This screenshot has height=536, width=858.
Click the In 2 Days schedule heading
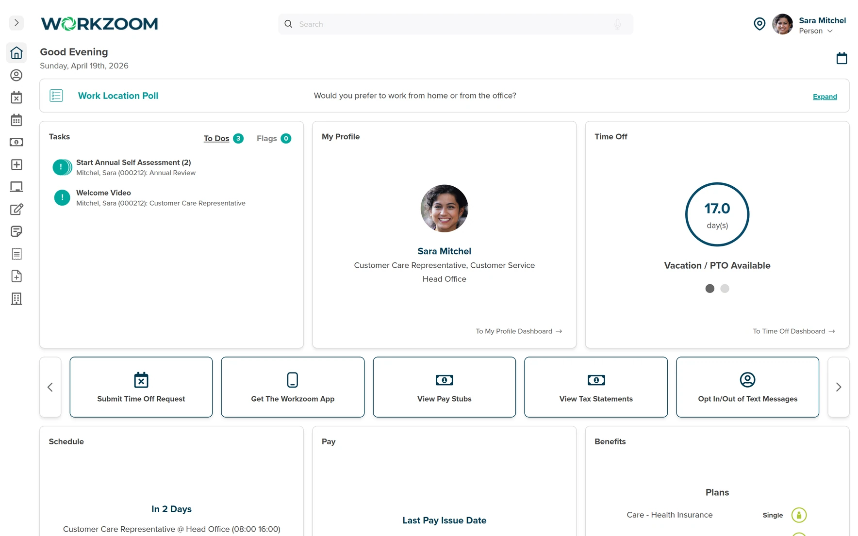tap(171, 509)
